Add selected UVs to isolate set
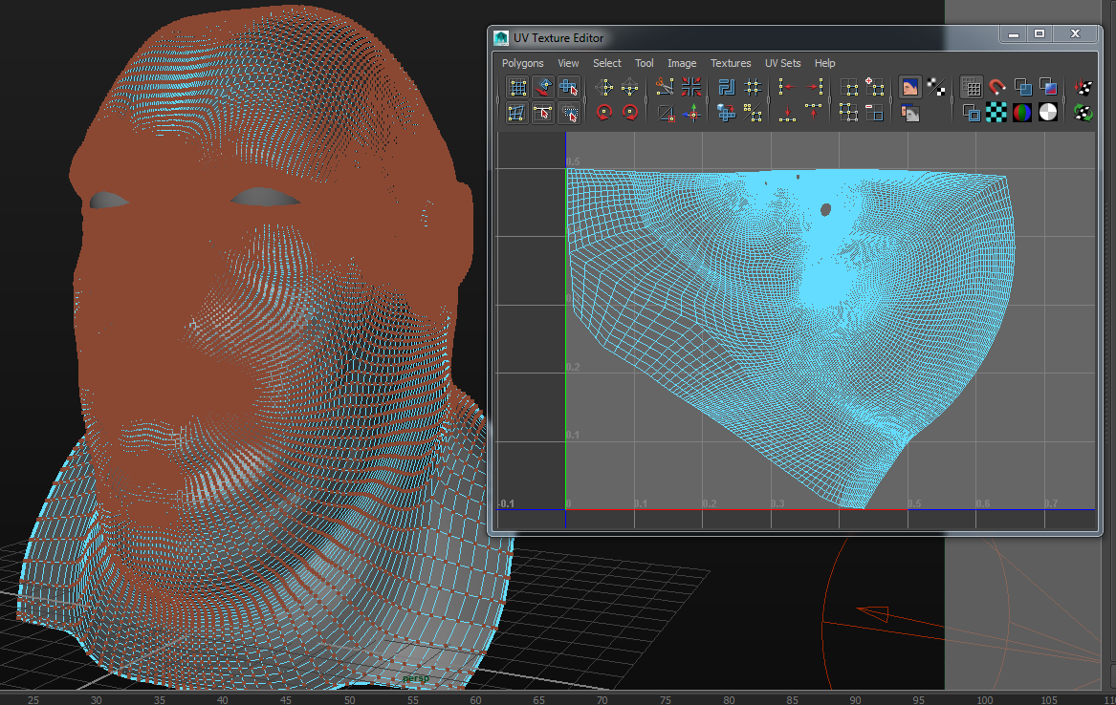This screenshot has height=705, width=1116. coord(875,88)
